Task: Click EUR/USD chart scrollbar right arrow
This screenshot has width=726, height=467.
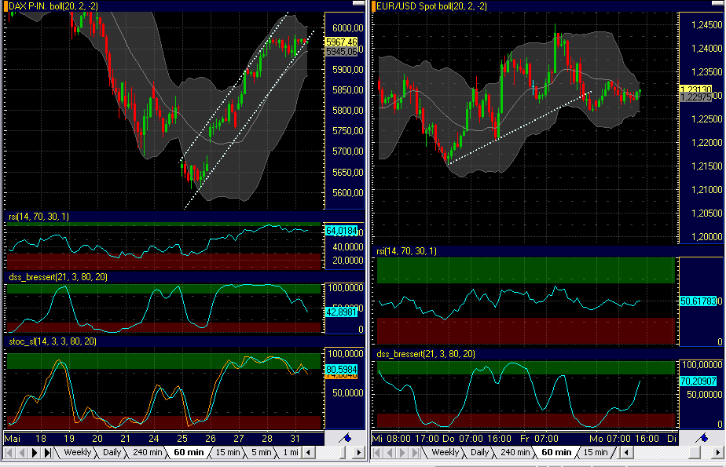Action: click(x=718, y=453)
